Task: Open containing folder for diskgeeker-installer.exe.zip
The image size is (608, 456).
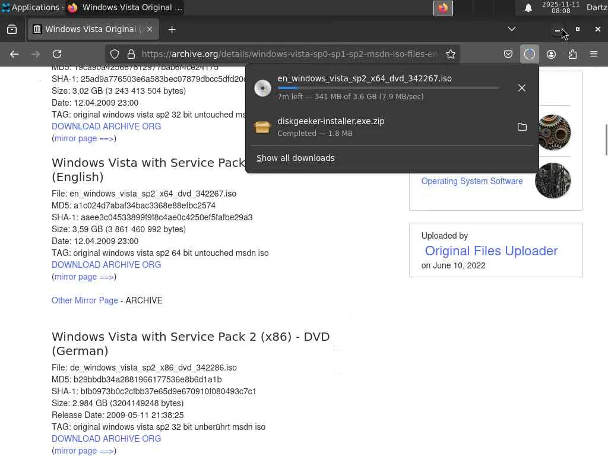Action: click(x=522, y=127)
